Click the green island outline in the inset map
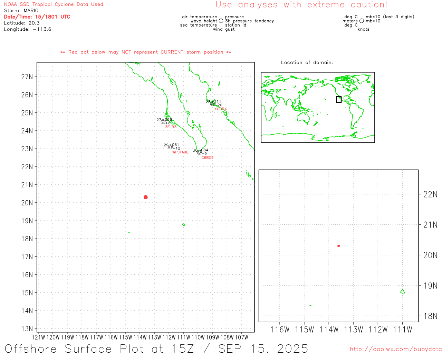Screen dimensions: 442x353 click(x=402, y=292)
